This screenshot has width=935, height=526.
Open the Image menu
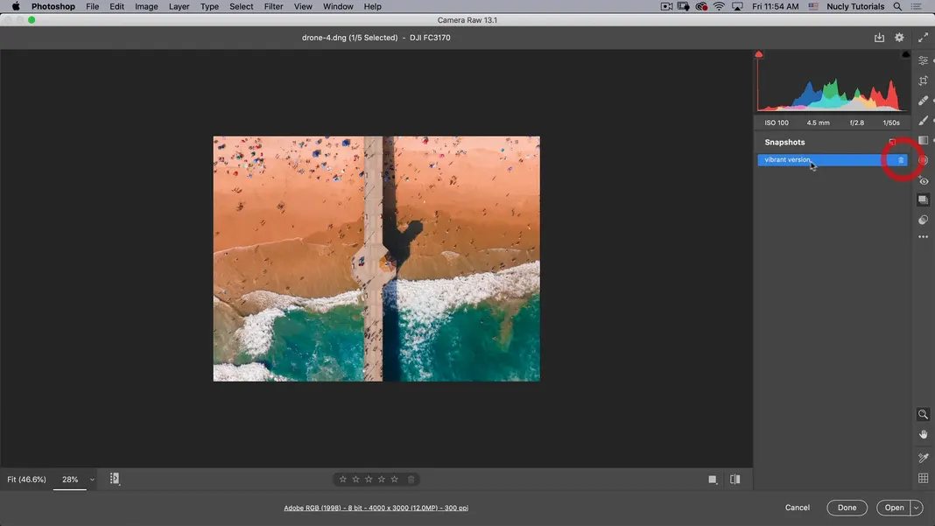tap(146, 6)
